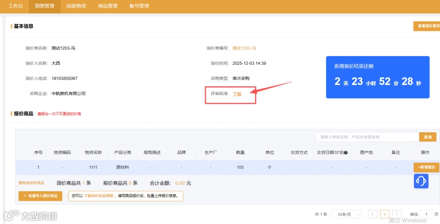Image resolution: width=440 pixels, height=224 pixels.
Task: Click the 查看报价要求 button
Action: pyautogui.click(x=427, y=26)
